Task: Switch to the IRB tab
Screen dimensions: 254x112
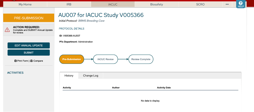Action: (69, 4)
